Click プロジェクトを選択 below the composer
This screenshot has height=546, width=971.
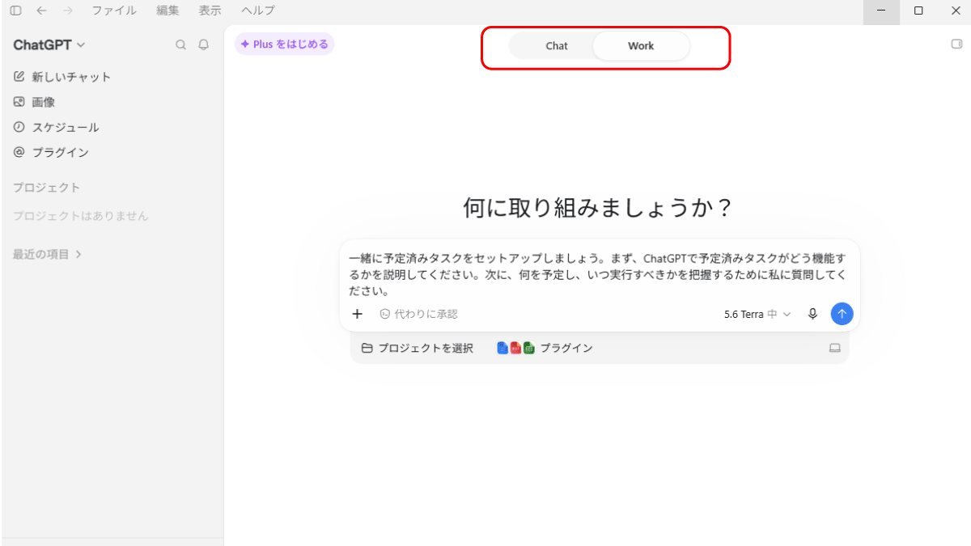pos(417,348)
